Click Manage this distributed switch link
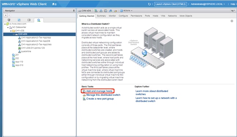The image size is (237, 137). pos(103,95)
